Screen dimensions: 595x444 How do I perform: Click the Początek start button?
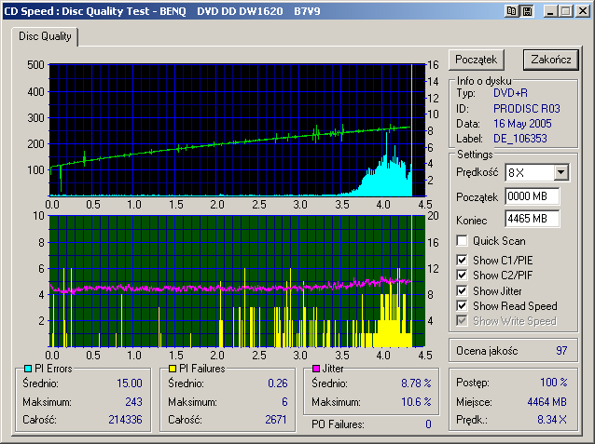477,60
